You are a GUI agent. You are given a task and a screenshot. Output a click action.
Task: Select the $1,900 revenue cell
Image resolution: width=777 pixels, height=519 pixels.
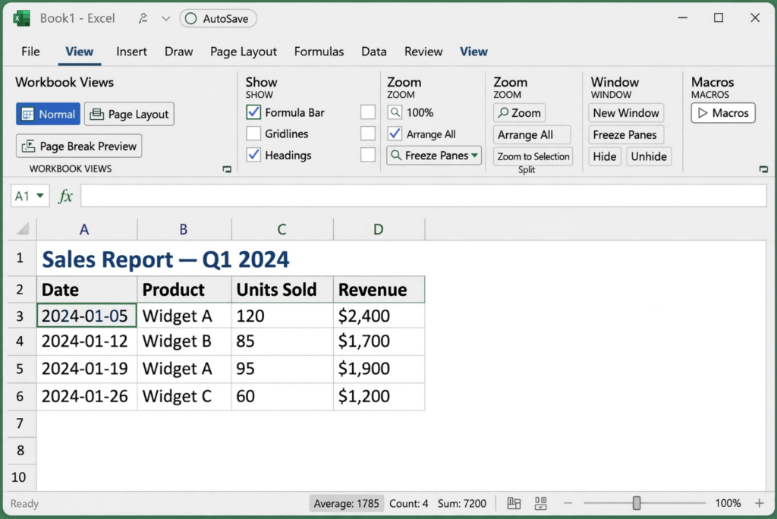(x=379, y=369)
